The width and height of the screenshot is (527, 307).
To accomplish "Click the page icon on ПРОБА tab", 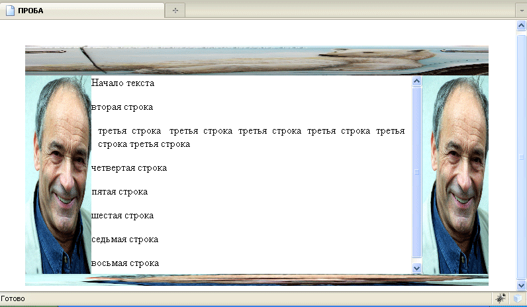I will (x=10, y=11).
